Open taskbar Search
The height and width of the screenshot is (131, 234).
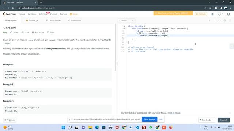pos(70,127)
